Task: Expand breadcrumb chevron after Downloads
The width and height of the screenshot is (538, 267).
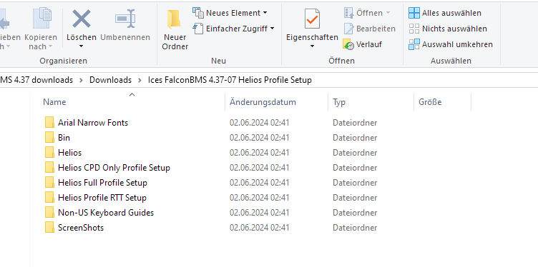Action: pos(140,80)
